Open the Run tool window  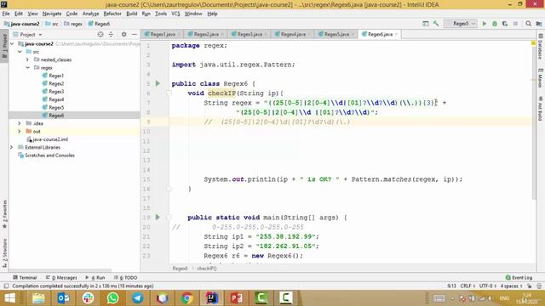pos(95,278)
